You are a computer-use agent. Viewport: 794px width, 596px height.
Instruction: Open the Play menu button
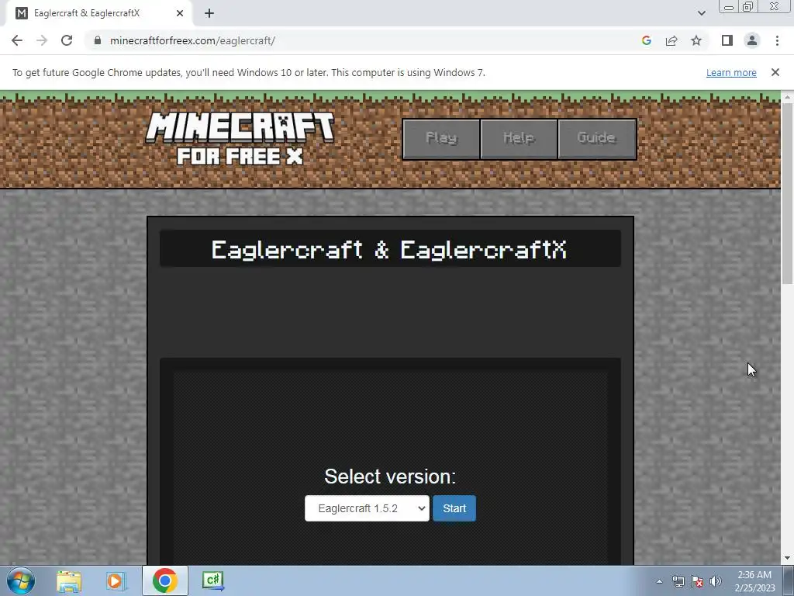tap(441, 139)
